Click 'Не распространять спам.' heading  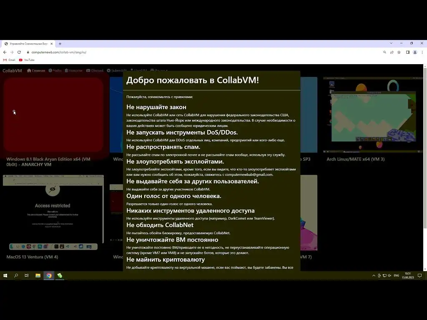(163, 147)
